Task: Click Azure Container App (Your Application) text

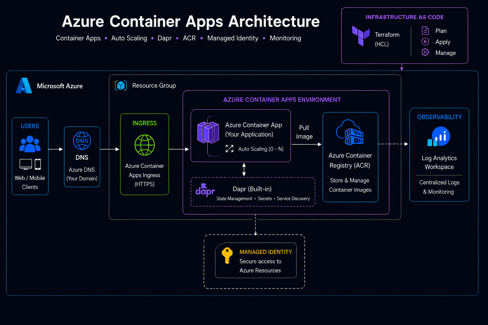Action: (254, 130)
